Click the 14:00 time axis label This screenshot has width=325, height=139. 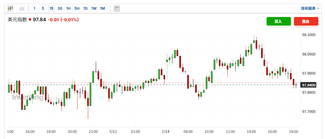coord(251,131)
